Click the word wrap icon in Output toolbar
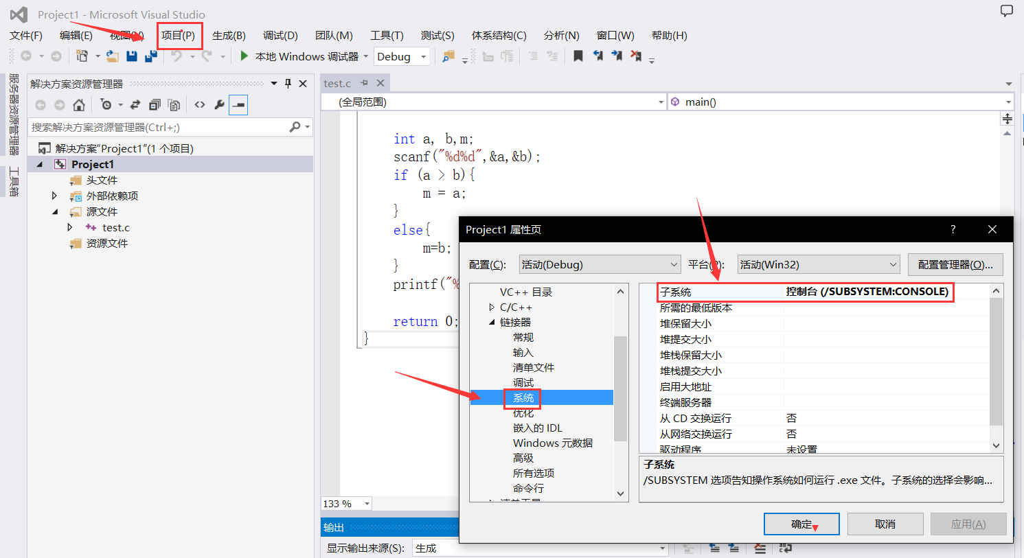The width and height of the screenshot is (1024, 558). click(786, 548)
